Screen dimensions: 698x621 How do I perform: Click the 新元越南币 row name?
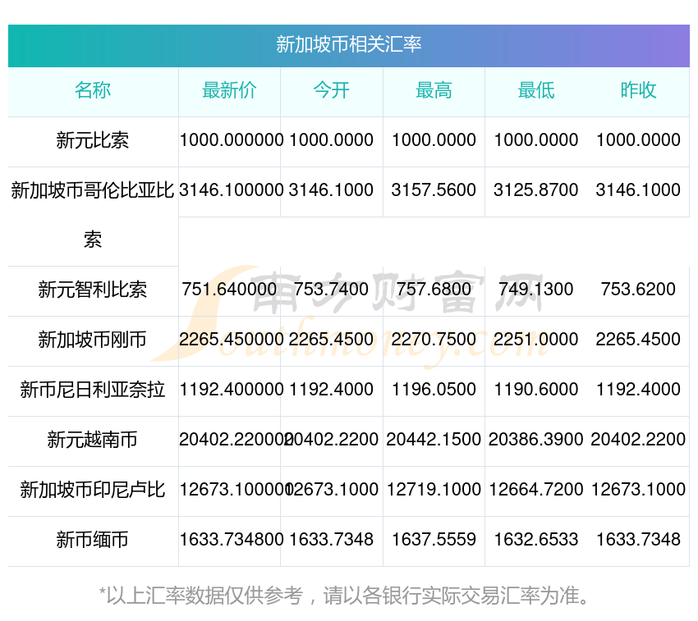(x=93, y=440)
